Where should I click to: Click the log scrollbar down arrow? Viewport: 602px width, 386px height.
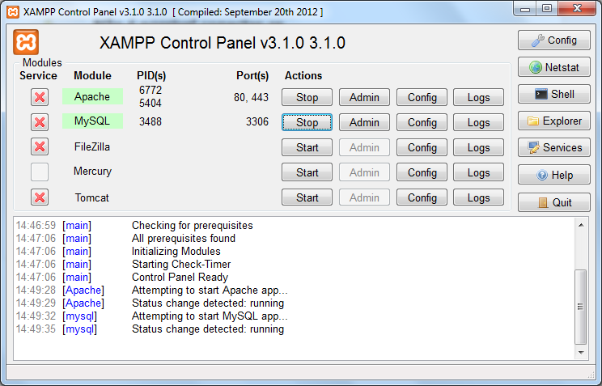[581, 352]
